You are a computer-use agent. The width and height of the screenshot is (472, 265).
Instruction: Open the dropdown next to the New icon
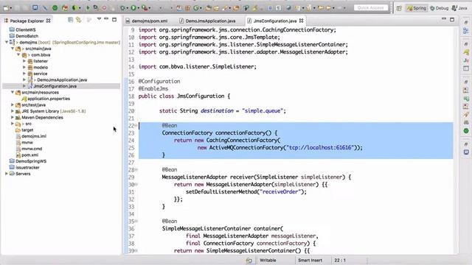[11, 8]
